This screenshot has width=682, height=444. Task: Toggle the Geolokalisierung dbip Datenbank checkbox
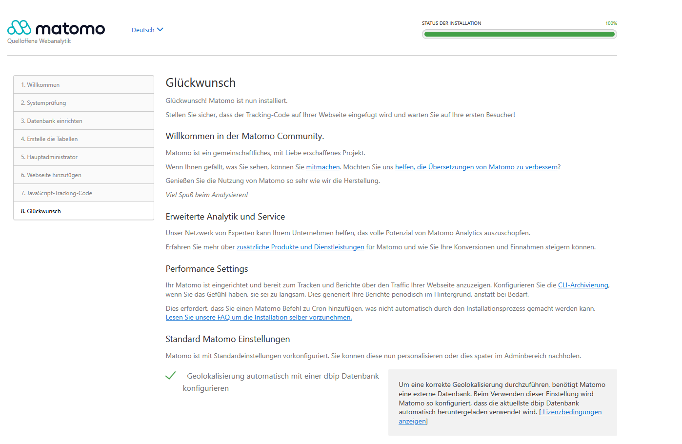point(170,376)
